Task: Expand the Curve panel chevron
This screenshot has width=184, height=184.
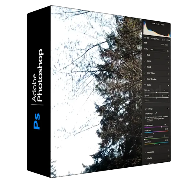Action: [145, 61]
